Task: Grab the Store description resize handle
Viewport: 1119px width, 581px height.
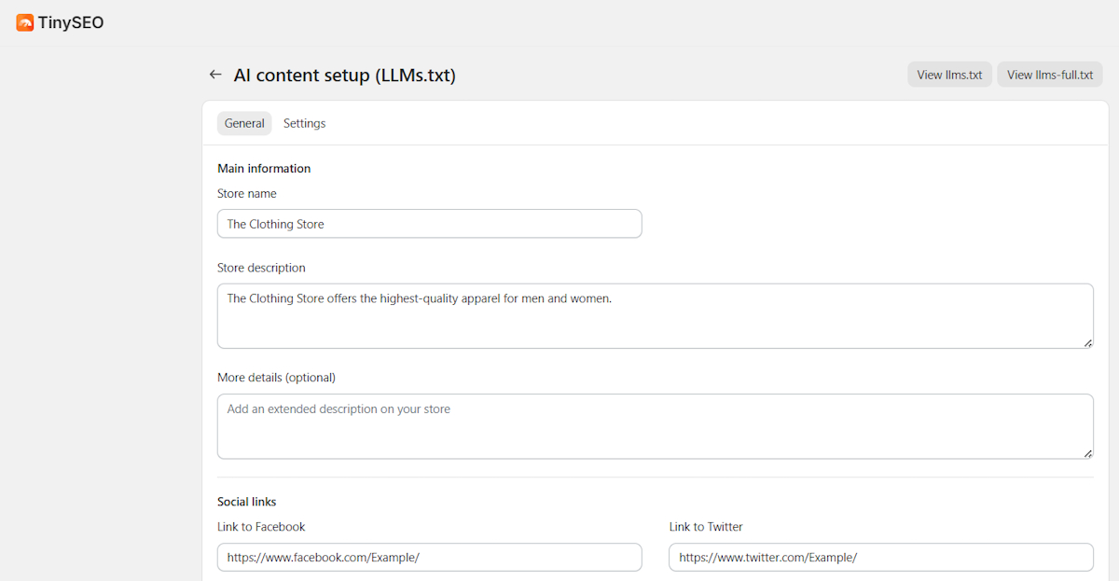Action: (x=1088, y=343)
